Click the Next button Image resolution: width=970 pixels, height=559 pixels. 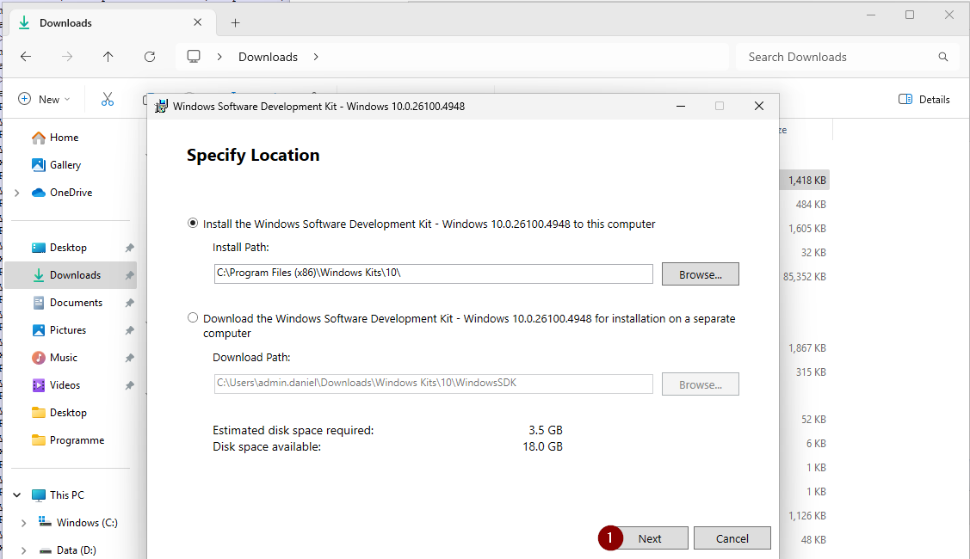coord(650,538)
